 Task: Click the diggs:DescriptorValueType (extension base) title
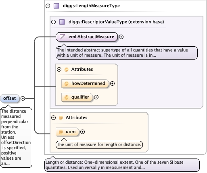[116, 22]
